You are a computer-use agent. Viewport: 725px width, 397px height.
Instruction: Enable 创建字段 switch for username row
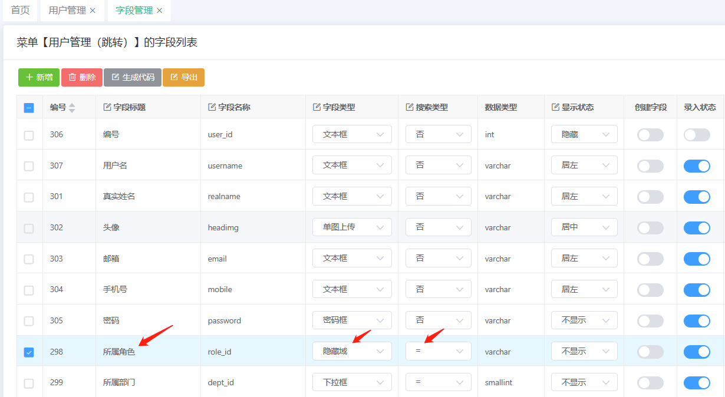click(x=650, y=166)
